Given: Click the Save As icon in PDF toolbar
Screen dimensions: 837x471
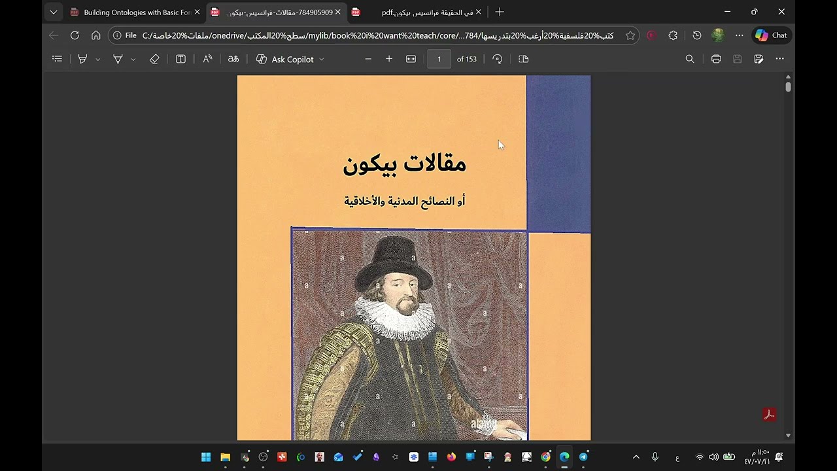Looking at the screenshot, I should point(759,59).
